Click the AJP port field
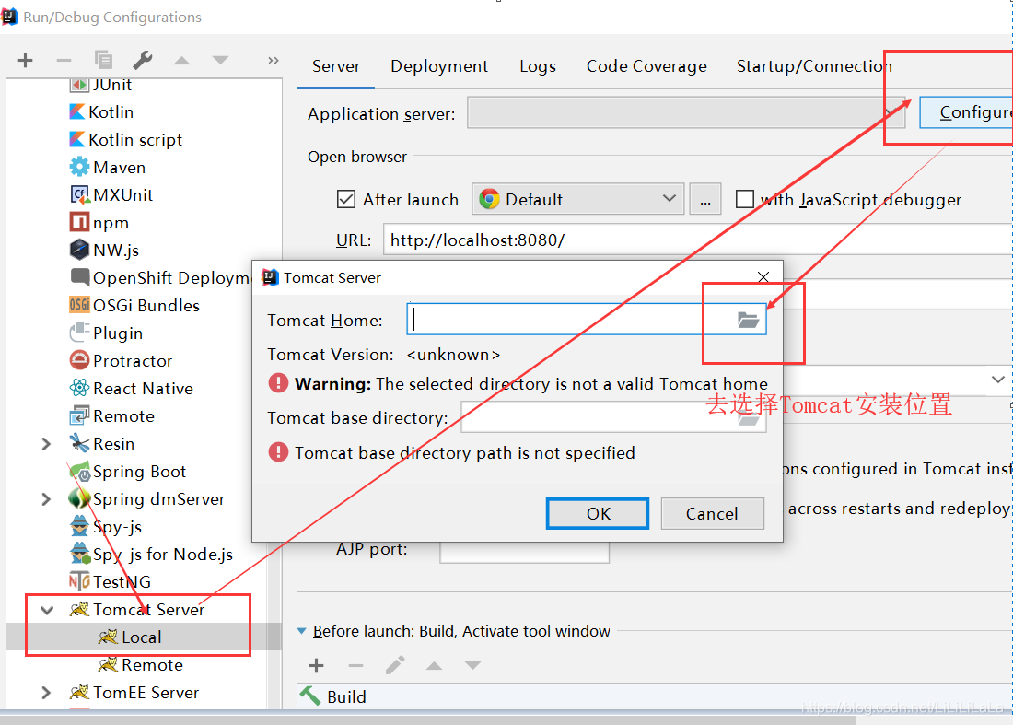The image size is (1013, 725). click(525, 551)
